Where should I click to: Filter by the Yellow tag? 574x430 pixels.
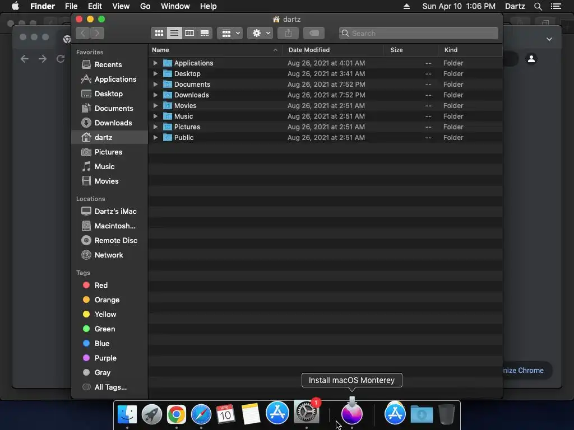point(109,315)
